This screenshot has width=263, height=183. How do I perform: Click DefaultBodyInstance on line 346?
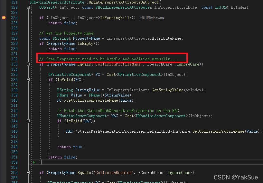tap(169, 131)
